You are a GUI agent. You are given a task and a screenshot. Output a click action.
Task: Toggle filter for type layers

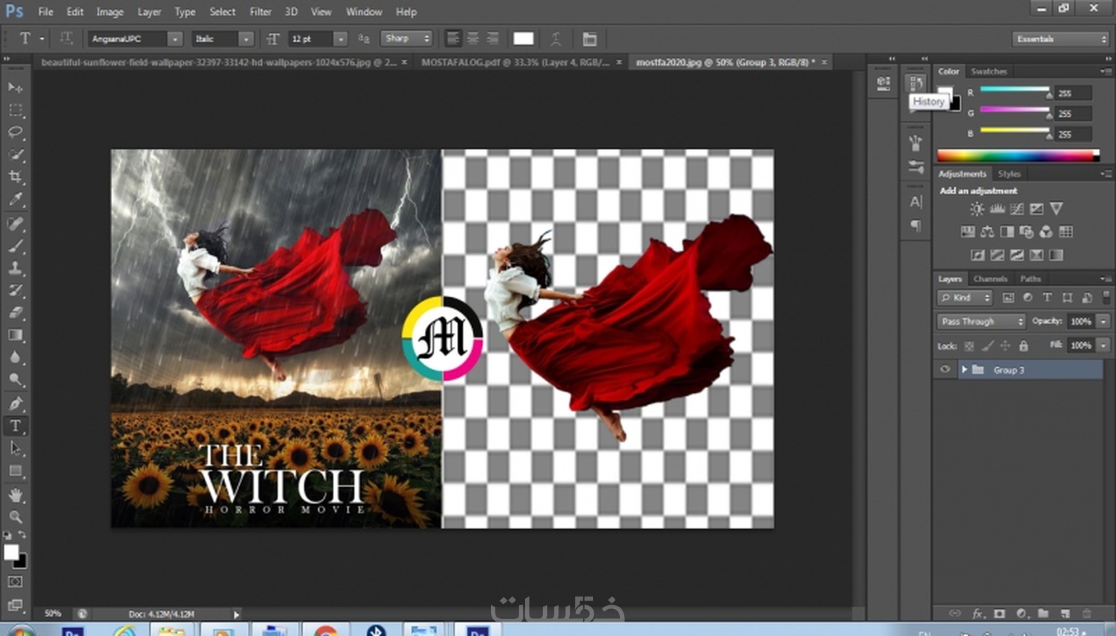pos(1048,298)
